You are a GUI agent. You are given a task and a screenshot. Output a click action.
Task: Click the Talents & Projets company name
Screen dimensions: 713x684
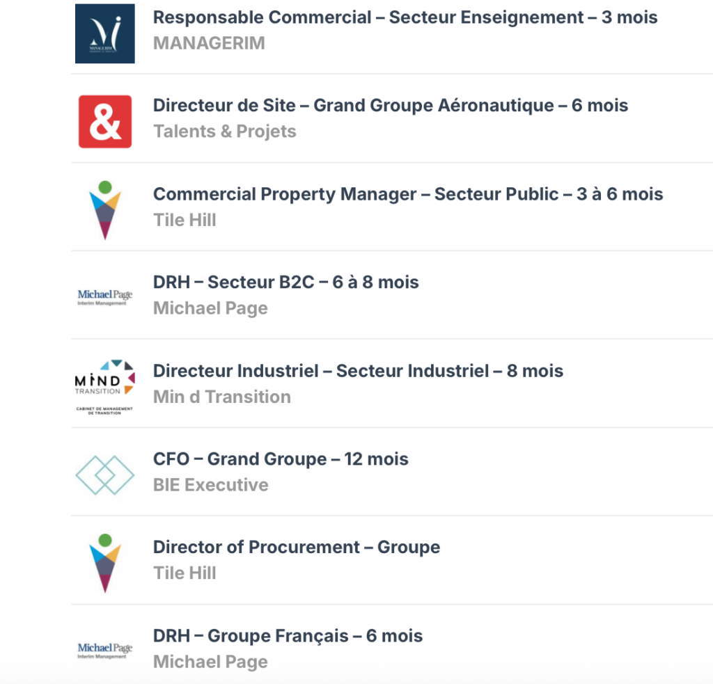pyautogui.click(x=224, y=132)
